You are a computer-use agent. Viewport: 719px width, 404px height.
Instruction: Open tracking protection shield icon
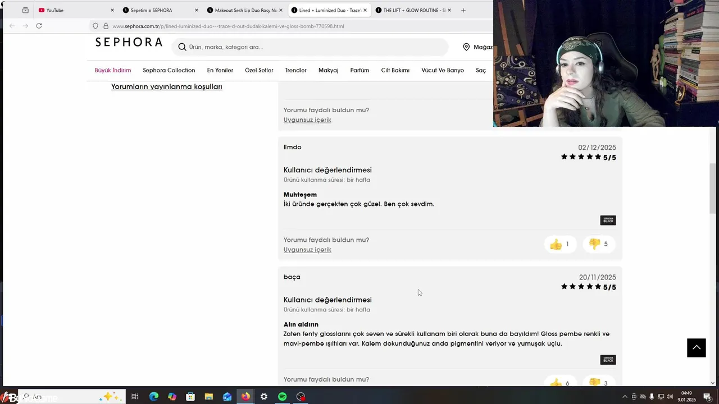(95, 26)
